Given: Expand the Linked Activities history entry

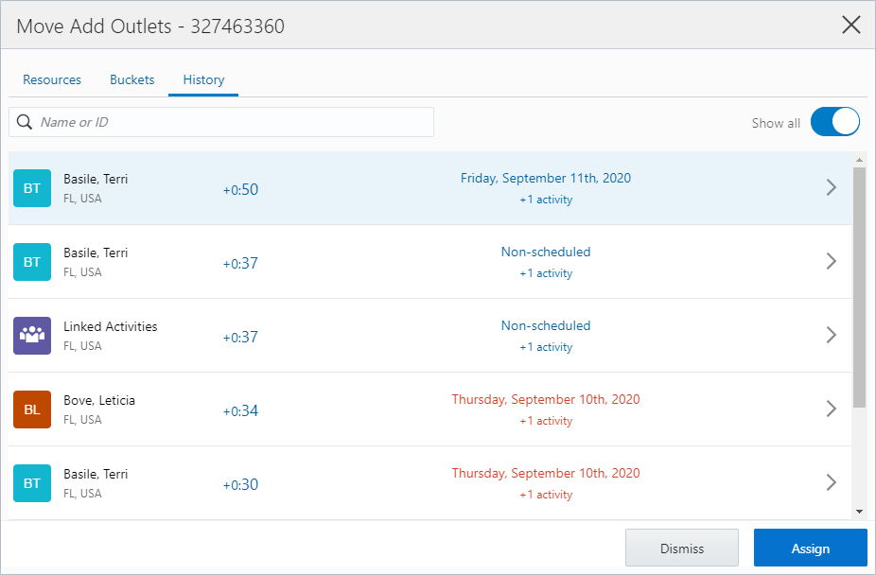Looking at the screenshot, I should [x=832, y=335].
